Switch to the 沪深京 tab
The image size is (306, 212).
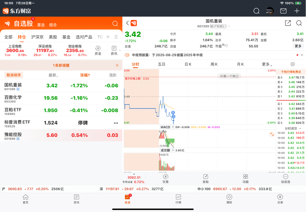[x=37, y=37]
